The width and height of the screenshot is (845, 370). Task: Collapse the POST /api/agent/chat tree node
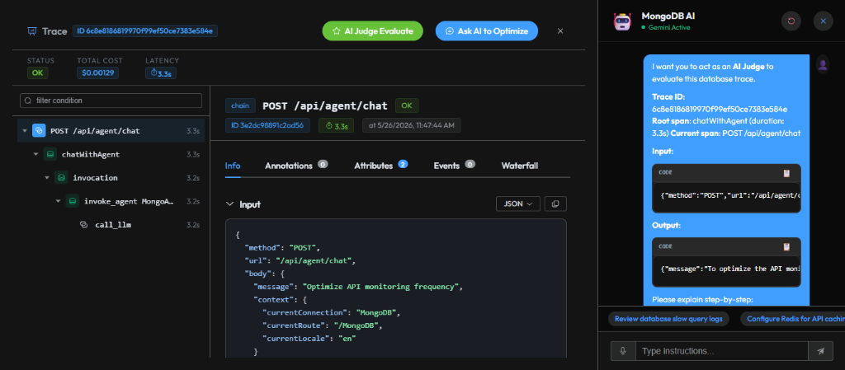click(25, 131)
